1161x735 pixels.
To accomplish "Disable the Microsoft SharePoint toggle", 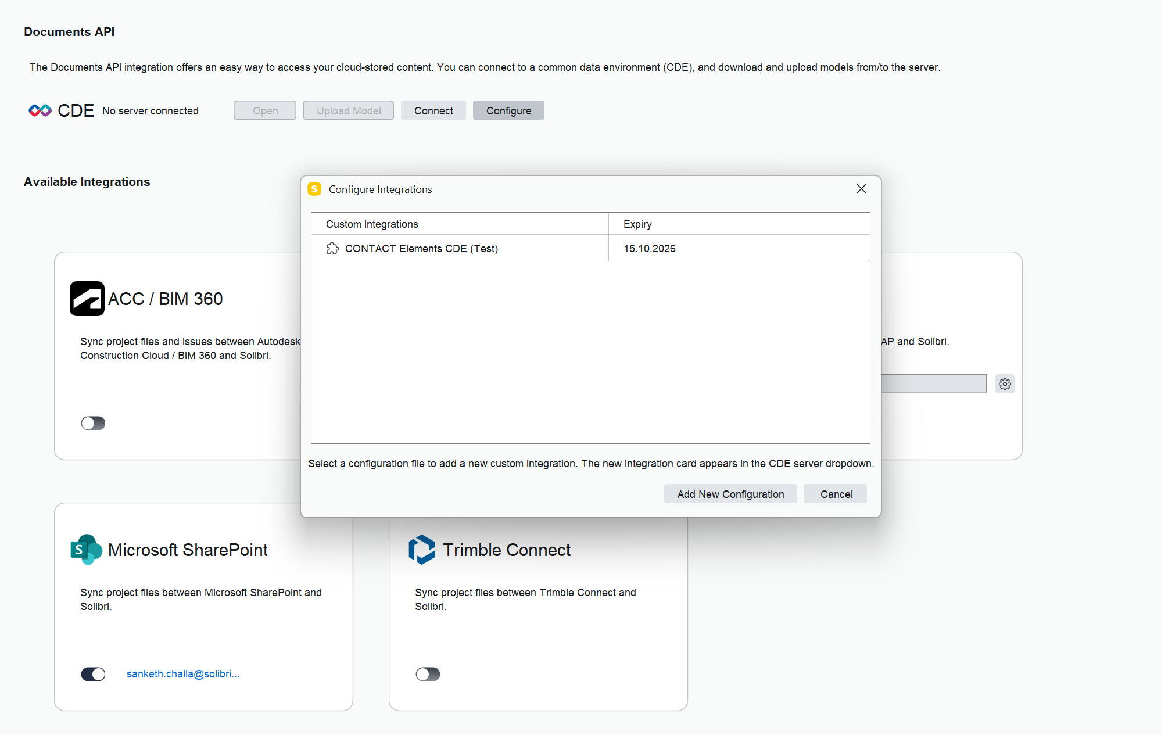I will pos(93,674).
